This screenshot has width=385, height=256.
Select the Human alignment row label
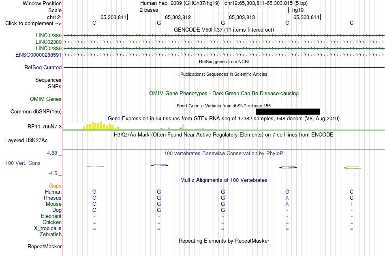(x=53, y=192)
